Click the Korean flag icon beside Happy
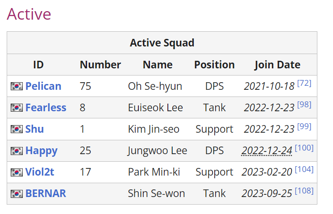The width and height of the screenshot is (333, 214). click(17, 151)
